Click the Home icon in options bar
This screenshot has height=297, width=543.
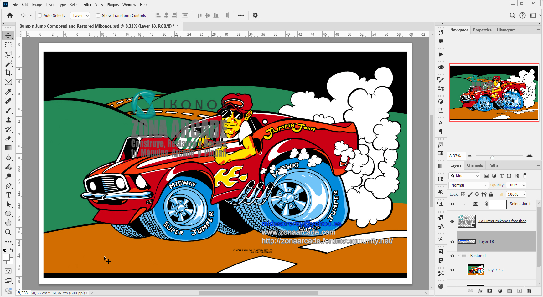[10, 15]
